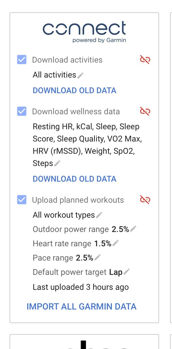Edit All workout types with pencil icon
This screenshot has width=172, height=349.
99,215
